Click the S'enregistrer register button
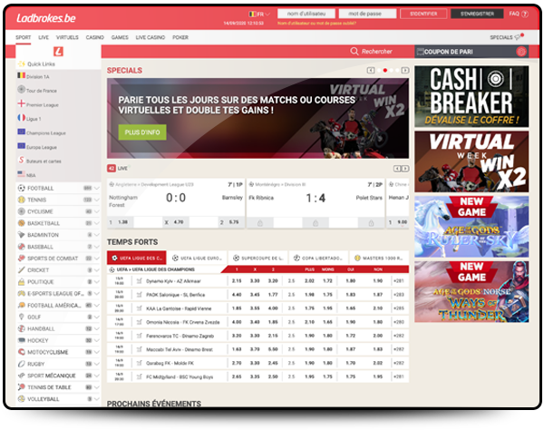 pyautogui.click(x=477, y=14)
